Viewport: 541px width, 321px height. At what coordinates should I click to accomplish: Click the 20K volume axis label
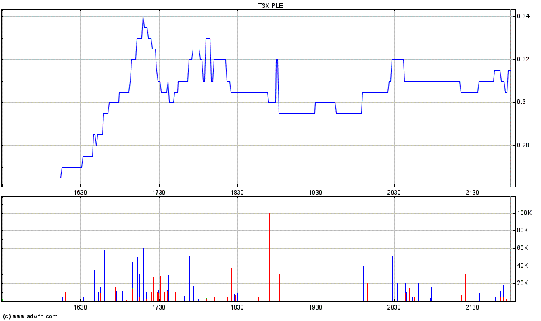click(523, 283)
